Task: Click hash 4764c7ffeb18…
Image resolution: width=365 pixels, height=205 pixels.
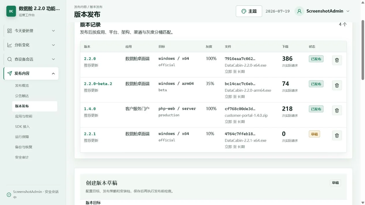Action: [240, 134]
